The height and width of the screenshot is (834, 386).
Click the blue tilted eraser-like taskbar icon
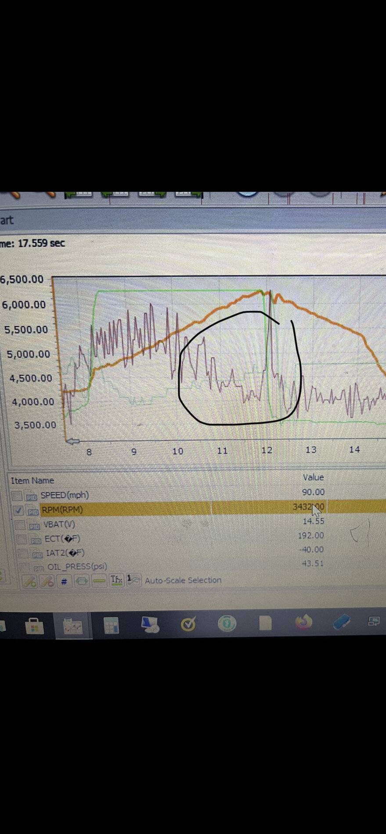(342, 622)
